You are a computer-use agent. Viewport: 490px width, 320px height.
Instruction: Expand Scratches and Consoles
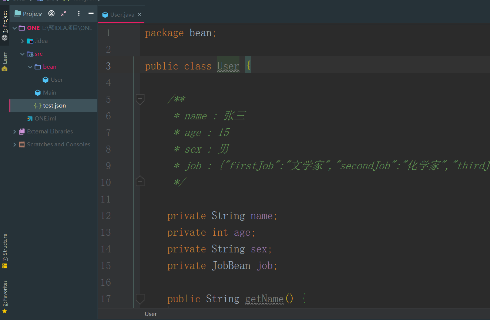(x=14, y=144)
